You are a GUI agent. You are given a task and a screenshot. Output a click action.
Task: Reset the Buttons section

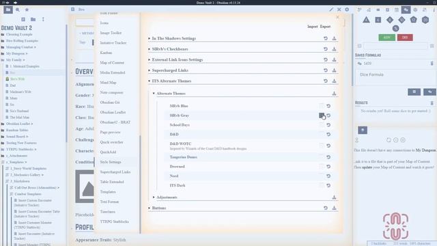(326, 208)
